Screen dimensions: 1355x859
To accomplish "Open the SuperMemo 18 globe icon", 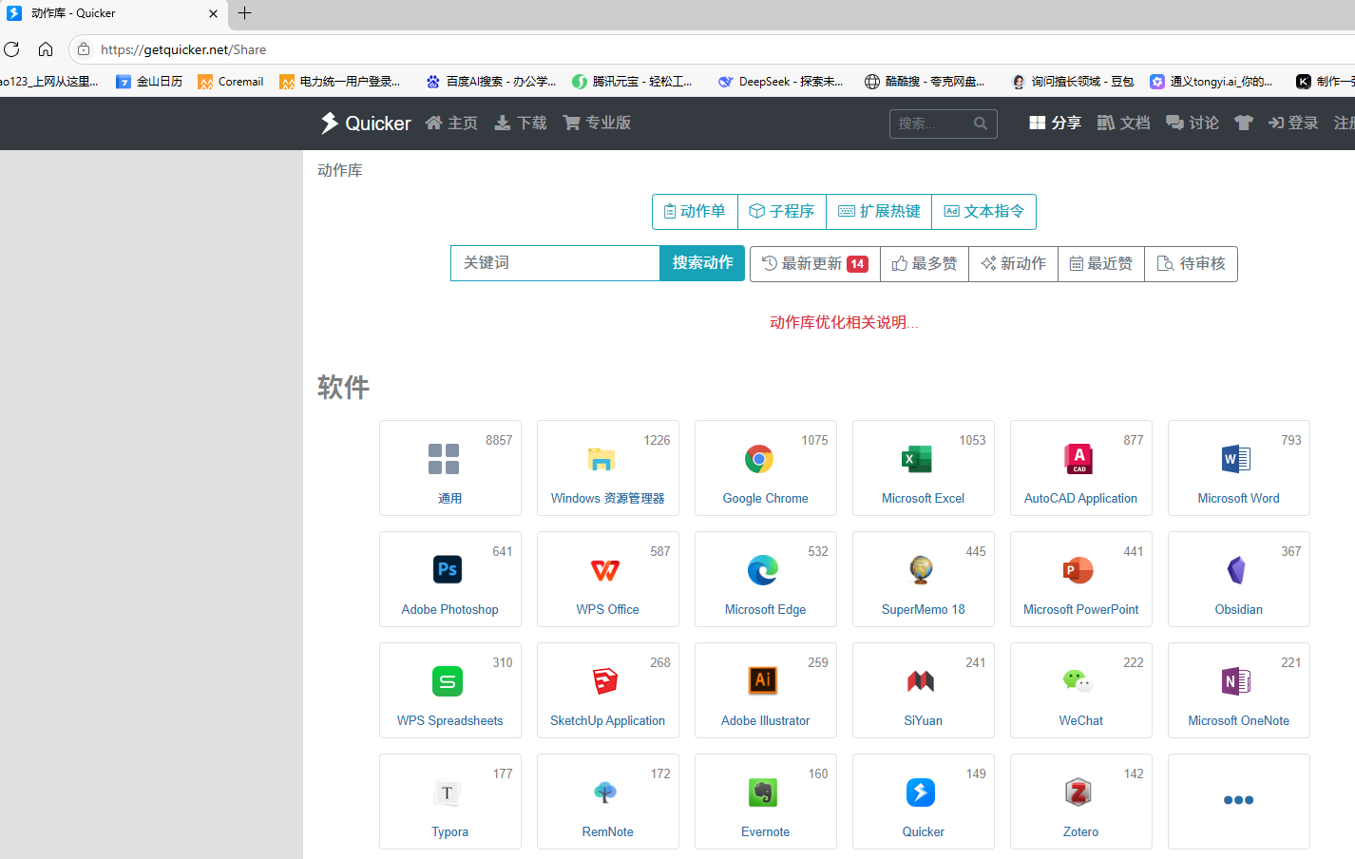I will 921,570.
